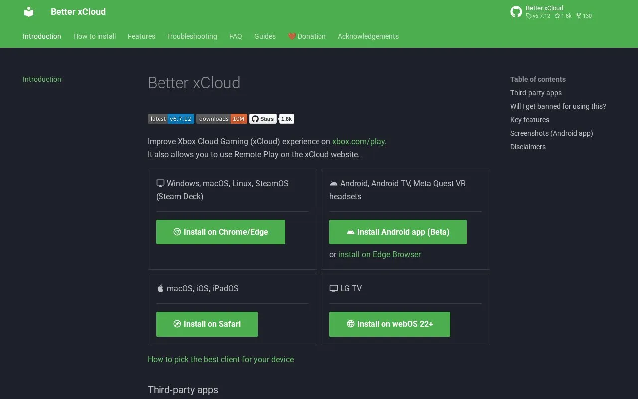638x399 pixels.
Task: Open the GitHub repository icon in header
Action: coord(516,12)
